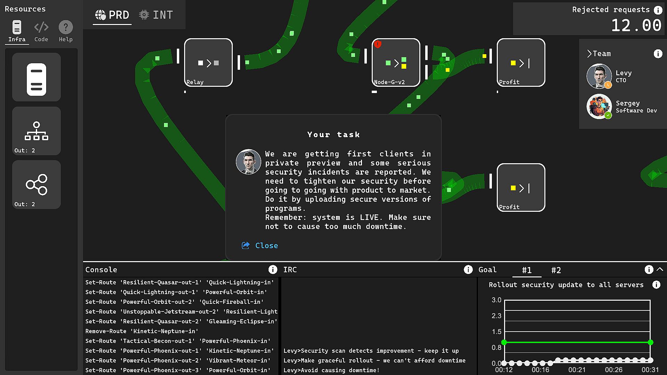Image resolution: width=667 pixels, height=375 pixels.
Task: Expand the Team panel header
Action: [599, 54]
